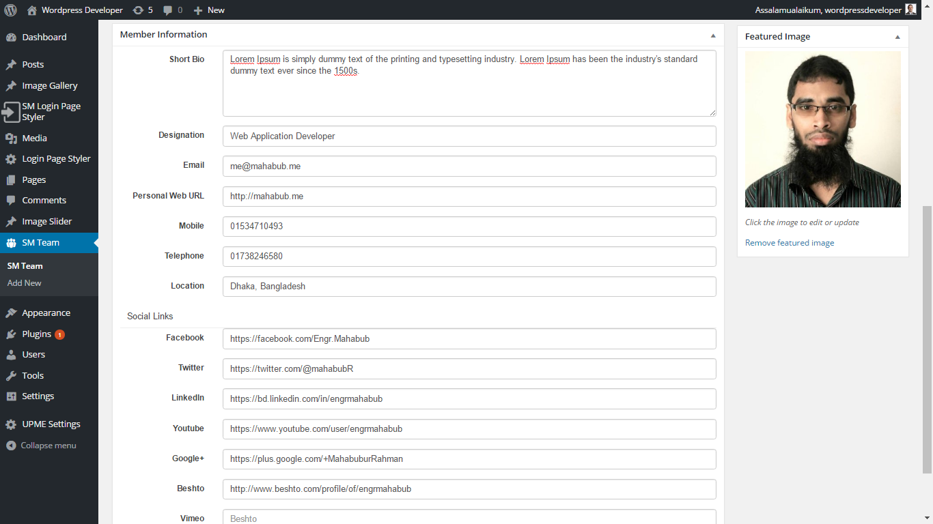
Task: Open the Image Slider menu item
Action: pos(46,222)
